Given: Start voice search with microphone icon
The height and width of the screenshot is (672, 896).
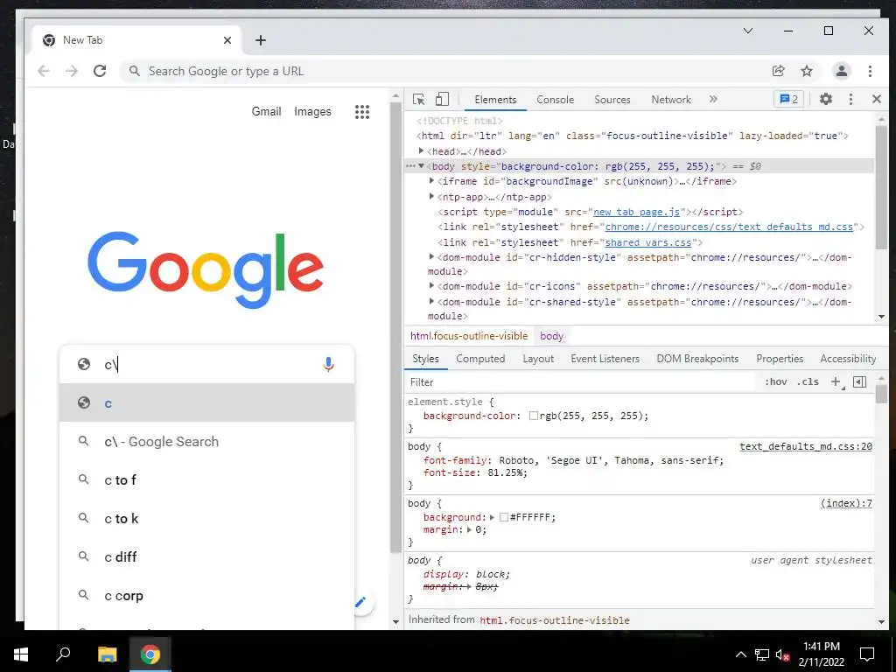Looking at the screenshot, I should point(329,365).
